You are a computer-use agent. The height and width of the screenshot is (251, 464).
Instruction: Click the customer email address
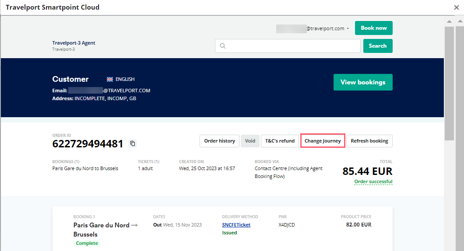click(x=109, y=91)
